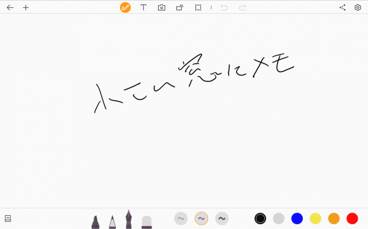Set thick stroke thickness

pyautogui.click(x=222, y=218)
